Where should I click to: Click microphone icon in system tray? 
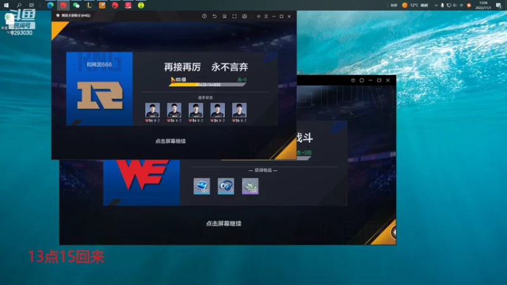point(442,5)
